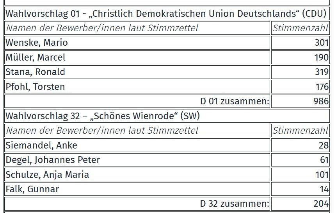Select the Siemandel, Anke cell
The height and width of the screenshot is (213, 336).
coord(137,145)
